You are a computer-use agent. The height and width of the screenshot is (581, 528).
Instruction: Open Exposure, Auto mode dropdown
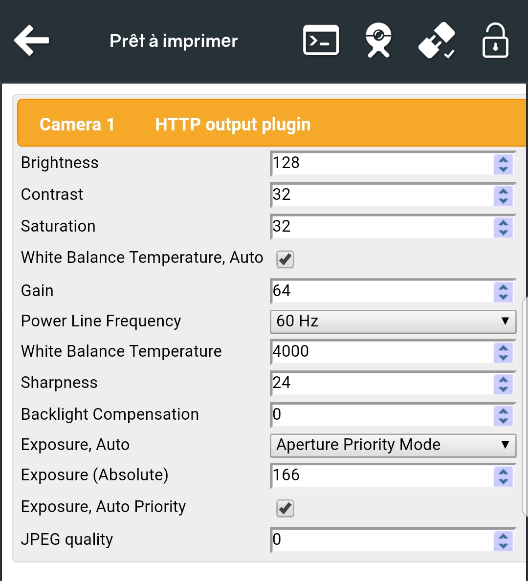click(x=393, y=445)
